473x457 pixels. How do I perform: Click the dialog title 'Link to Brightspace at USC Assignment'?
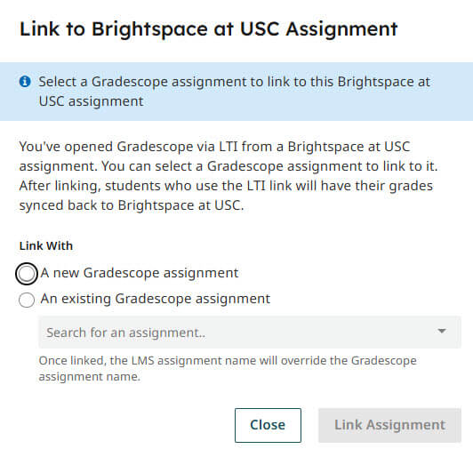point(208,29)
